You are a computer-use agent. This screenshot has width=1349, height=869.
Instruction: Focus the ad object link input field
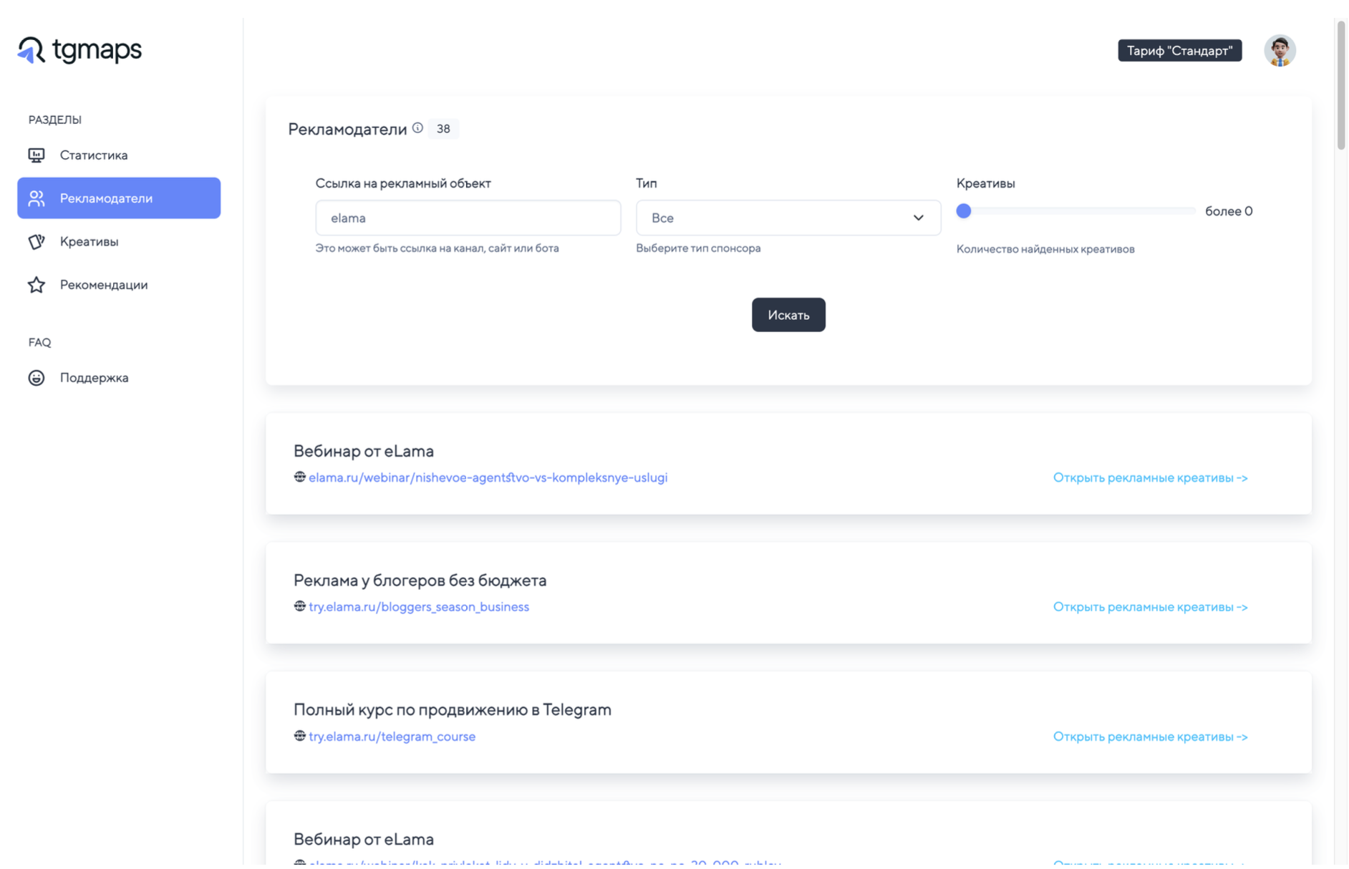[468, 218]
